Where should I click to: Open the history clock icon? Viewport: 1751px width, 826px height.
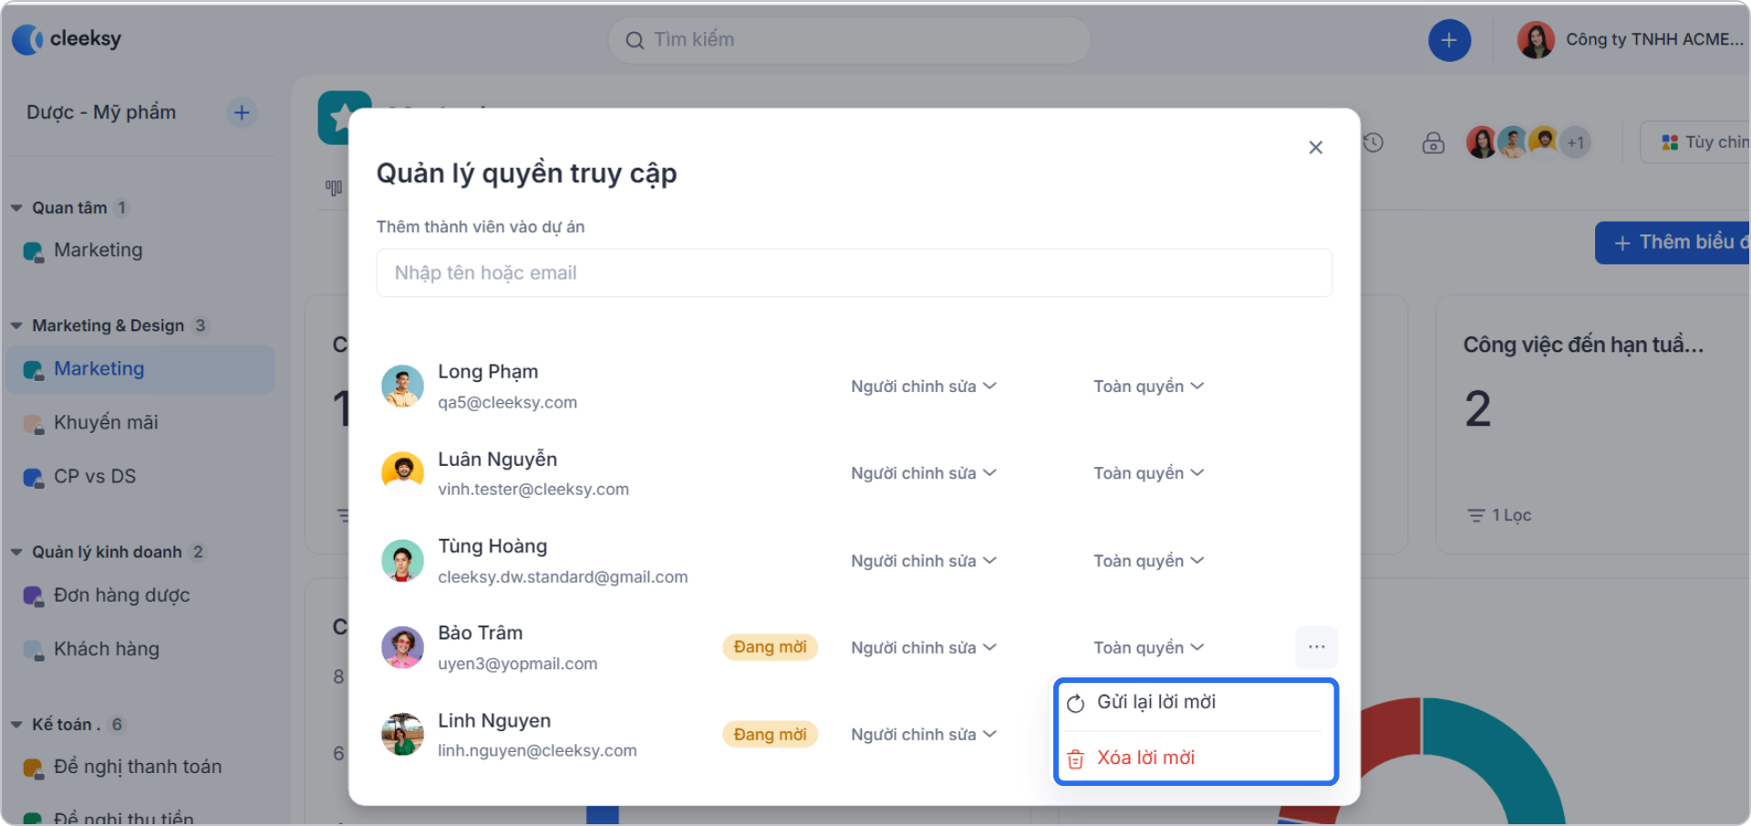click(x=1373, y=143)
